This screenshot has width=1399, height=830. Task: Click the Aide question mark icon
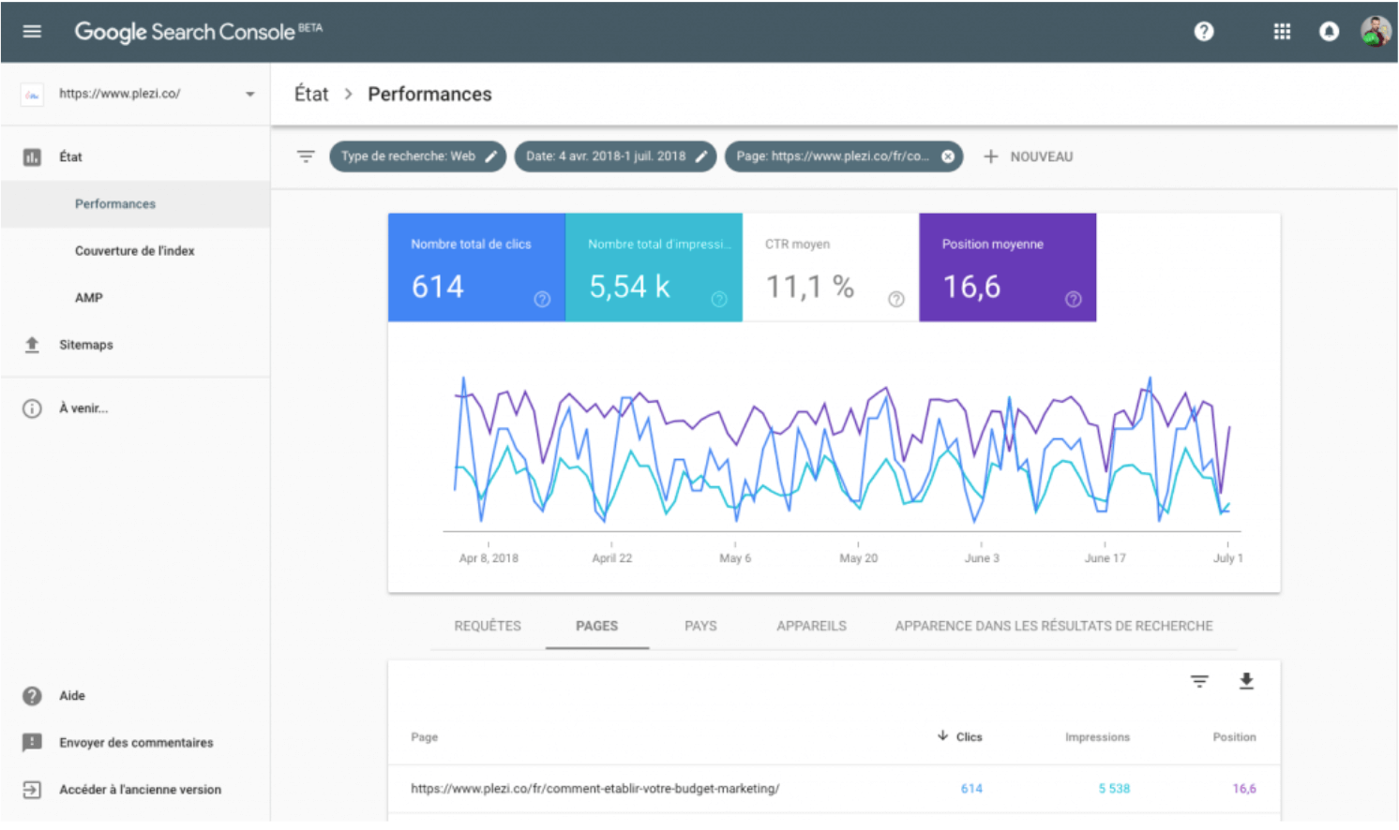(32, 696)
